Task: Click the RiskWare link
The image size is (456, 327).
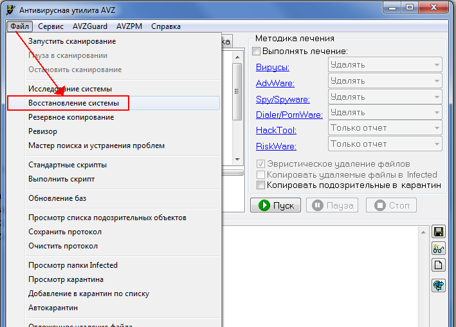Action: point(277,146)
